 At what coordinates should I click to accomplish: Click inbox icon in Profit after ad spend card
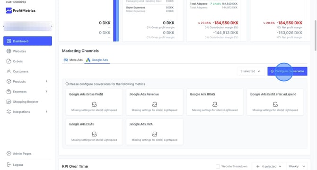[x=275, y=104]
